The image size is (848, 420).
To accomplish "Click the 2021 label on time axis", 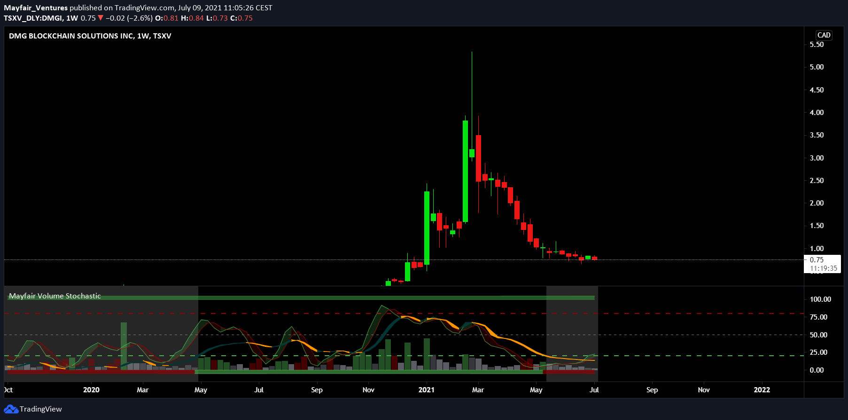I will pos(427,390).
